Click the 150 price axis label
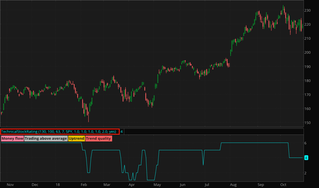This screenshot has width=319, height=188. click(x=308, y=123)
